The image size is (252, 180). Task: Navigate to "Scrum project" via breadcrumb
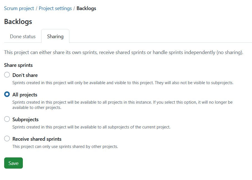[19, 8]
